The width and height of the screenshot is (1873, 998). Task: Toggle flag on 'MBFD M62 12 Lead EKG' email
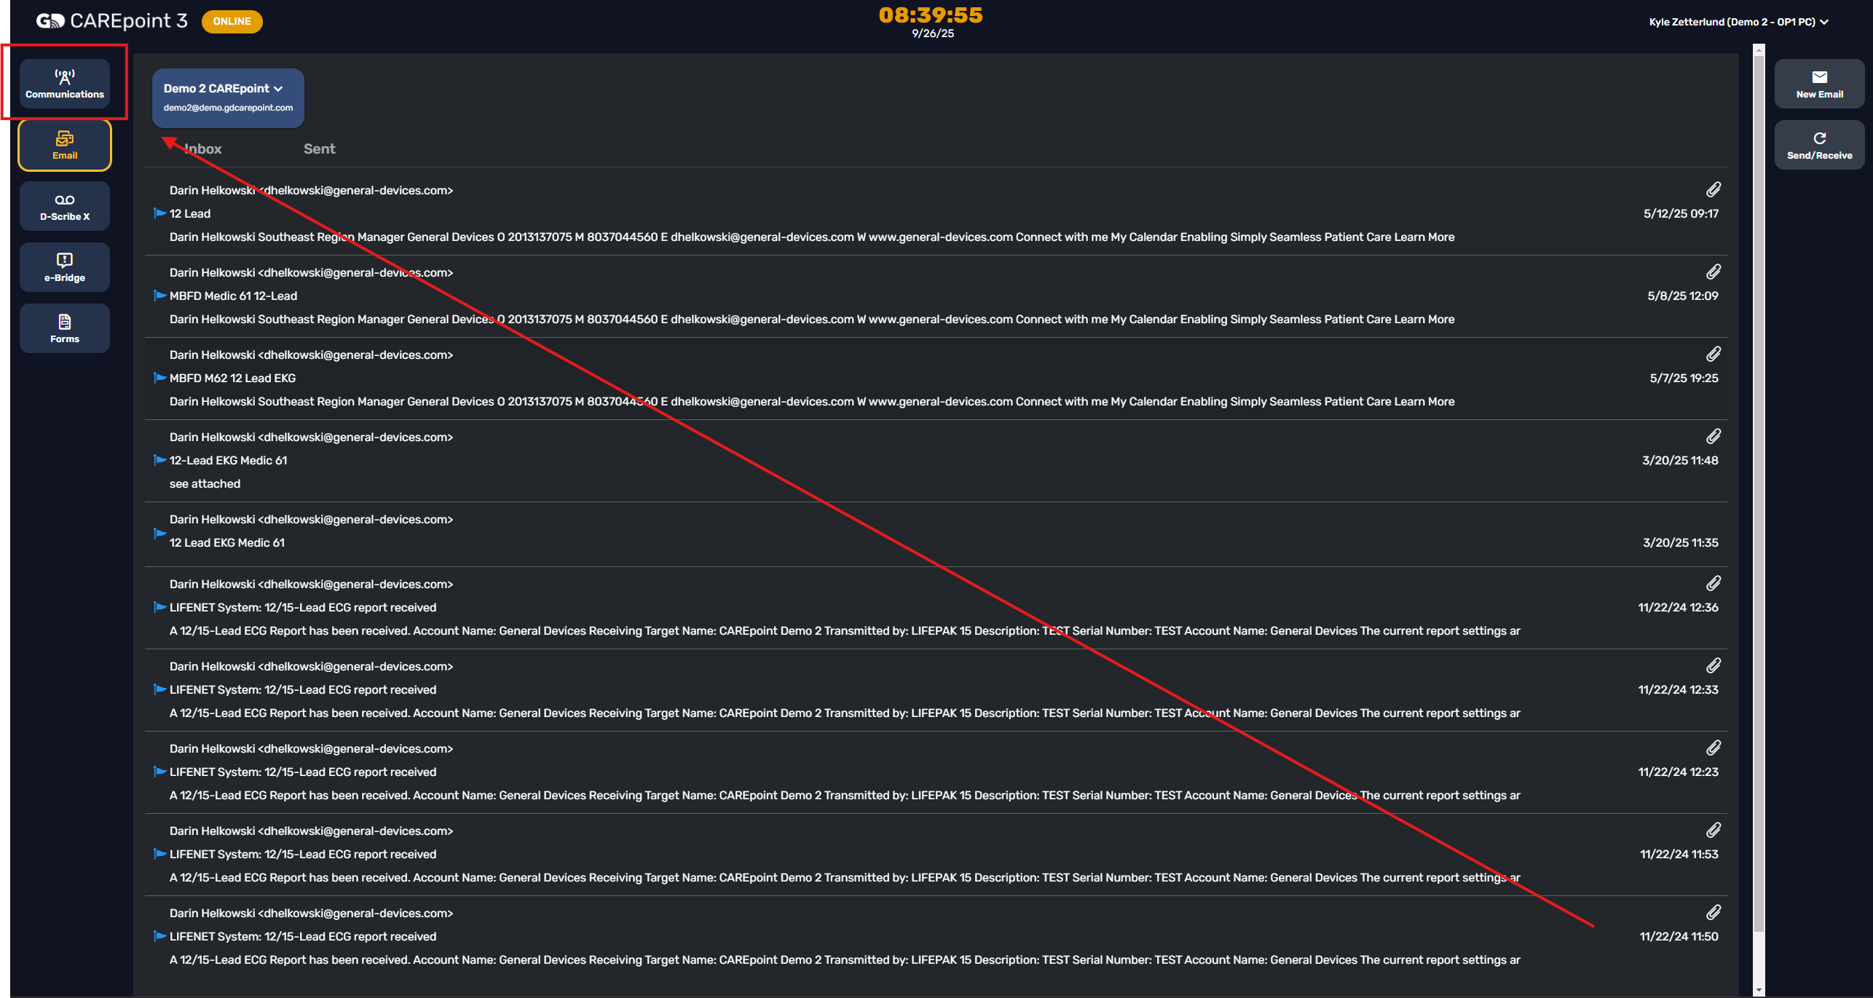(x=160, y=378)
